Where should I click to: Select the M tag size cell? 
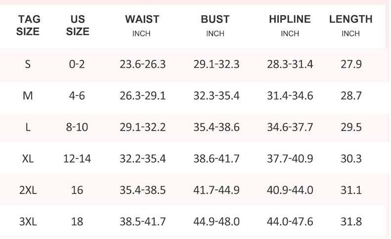[x=28, y=96]
